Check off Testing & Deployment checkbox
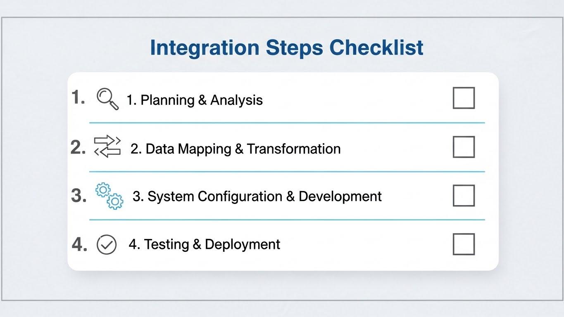The width and height of the screenshot is (564, 317). pos(464,244)
